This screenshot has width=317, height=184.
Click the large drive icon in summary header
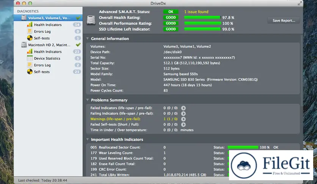pyautogui.click(x=91, y=21)
